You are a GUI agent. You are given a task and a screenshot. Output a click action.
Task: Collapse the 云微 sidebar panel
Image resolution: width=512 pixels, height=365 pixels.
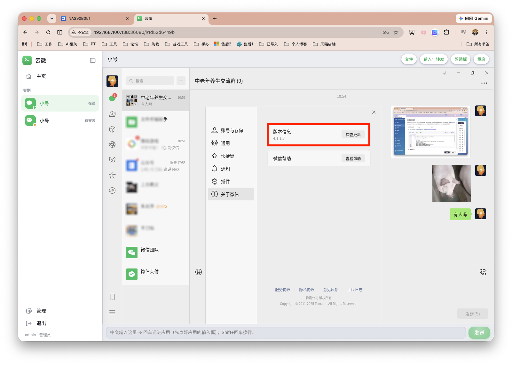click(93, 60)
